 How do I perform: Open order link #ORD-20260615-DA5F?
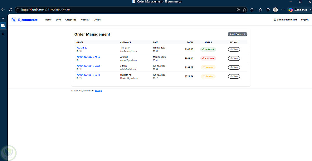(x=88, y=66)
